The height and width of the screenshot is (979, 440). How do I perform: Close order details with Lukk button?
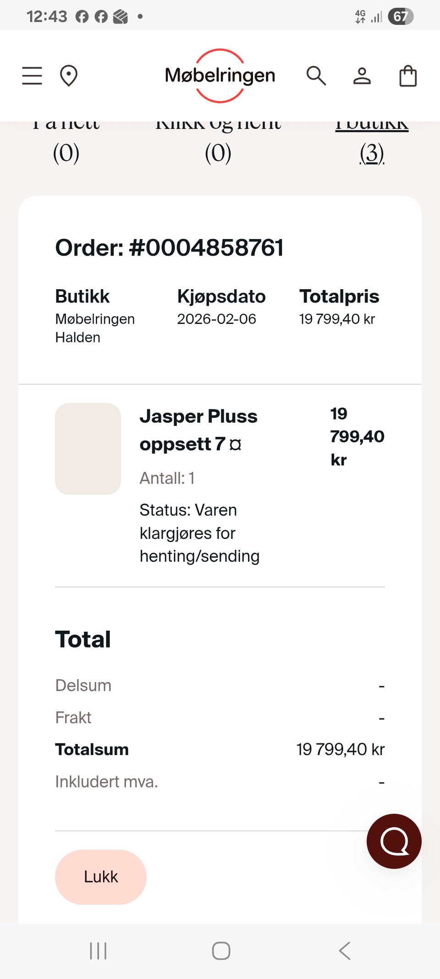coord(101,877)
